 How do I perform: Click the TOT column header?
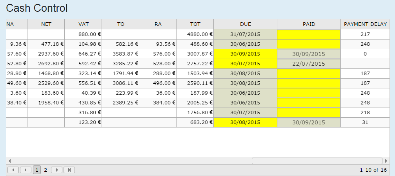click(195, 24)
